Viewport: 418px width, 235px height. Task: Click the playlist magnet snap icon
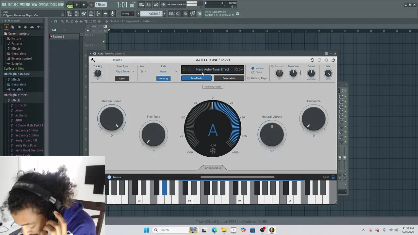56,21
